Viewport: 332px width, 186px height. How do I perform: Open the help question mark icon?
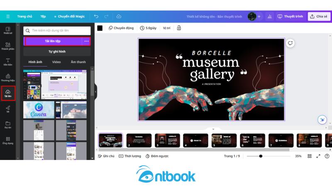pyautogui.click(x=327, y=156)
